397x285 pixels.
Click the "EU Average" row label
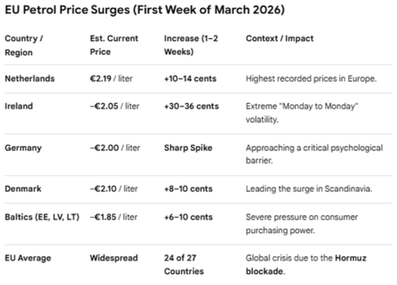[x=28, y=258]
